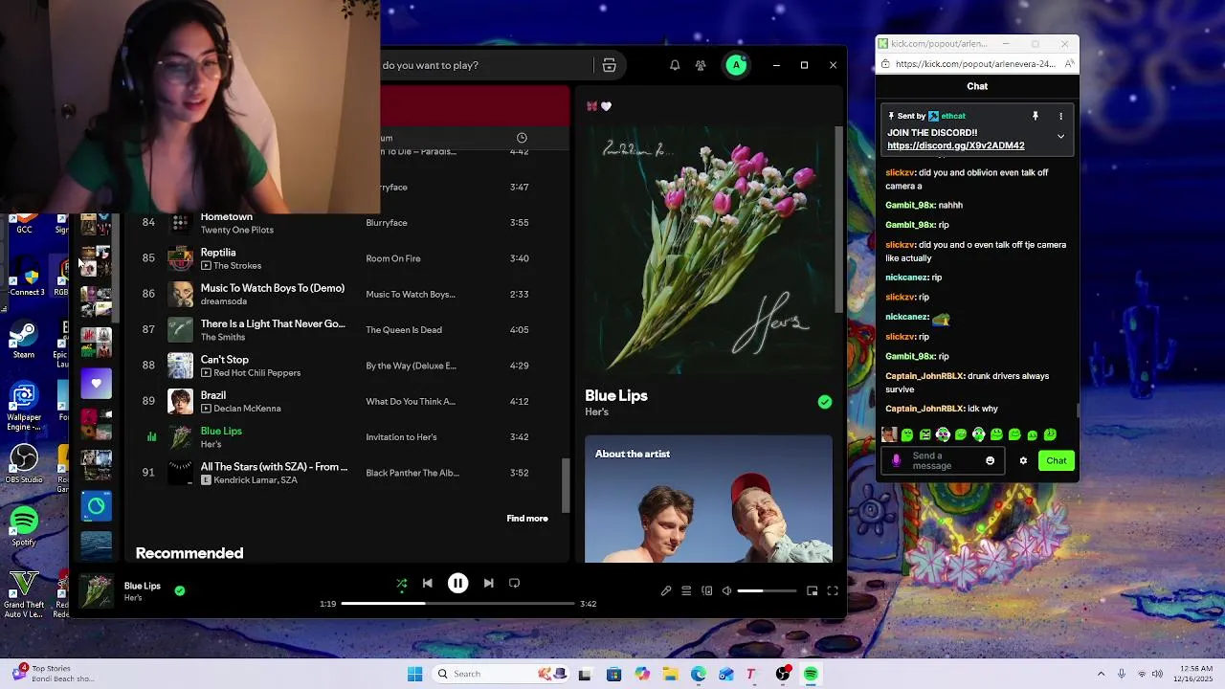Screen dimensions: 1225x689
Task: Click the green Chat send button
Action: point(1057,460)
